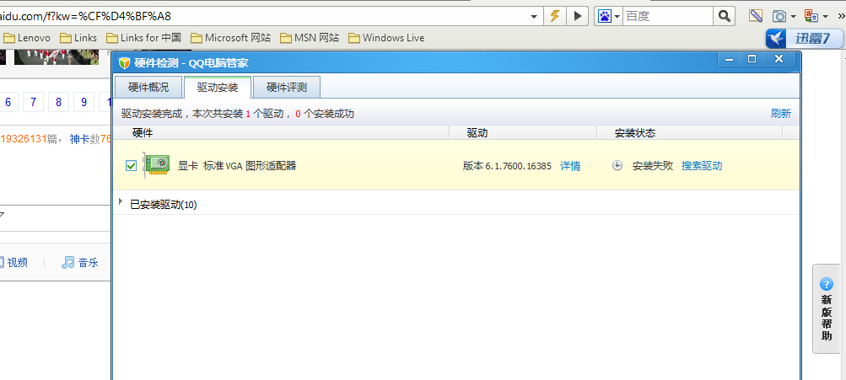
Task: Open the MSN 网站 bookmark folder
Action: (x=310, y=38)
